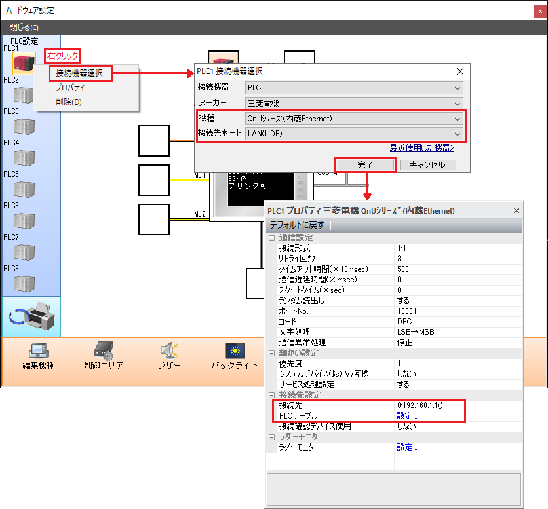Collapse the 通信設定 section

271,238
